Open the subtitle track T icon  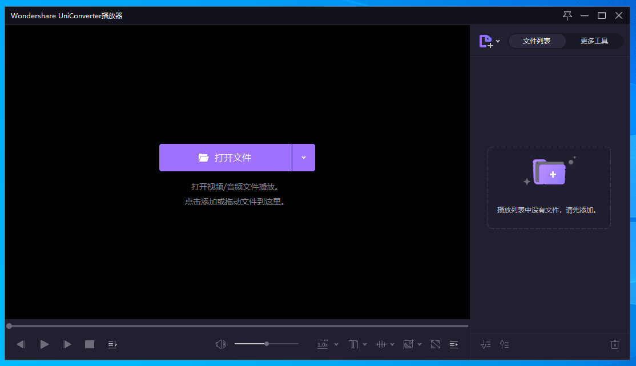pyautogui.click(x=353, y=344)
